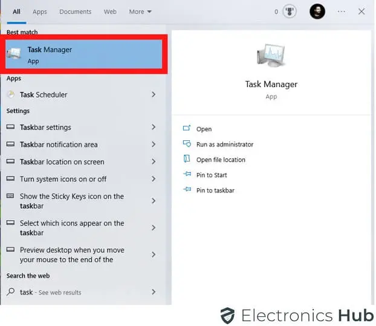The image size is (376, 326).
Task: Select the Web search tab
Action: (x=110, y=11)
